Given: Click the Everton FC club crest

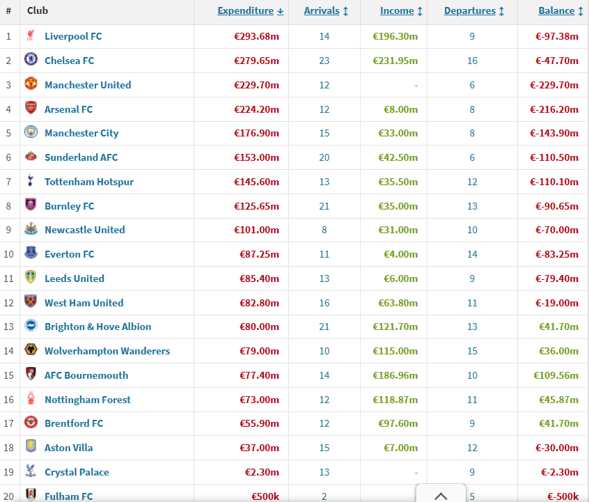Looking at the screenshot, I should pyautogui.click(x=31, y=253).
